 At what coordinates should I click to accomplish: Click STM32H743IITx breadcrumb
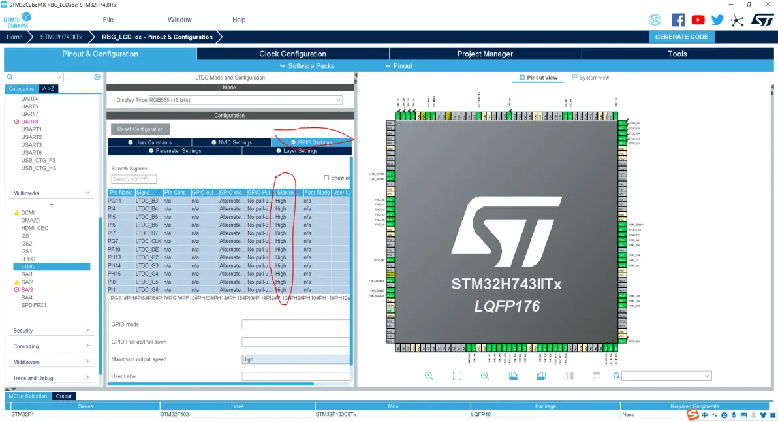pos(61,37)
